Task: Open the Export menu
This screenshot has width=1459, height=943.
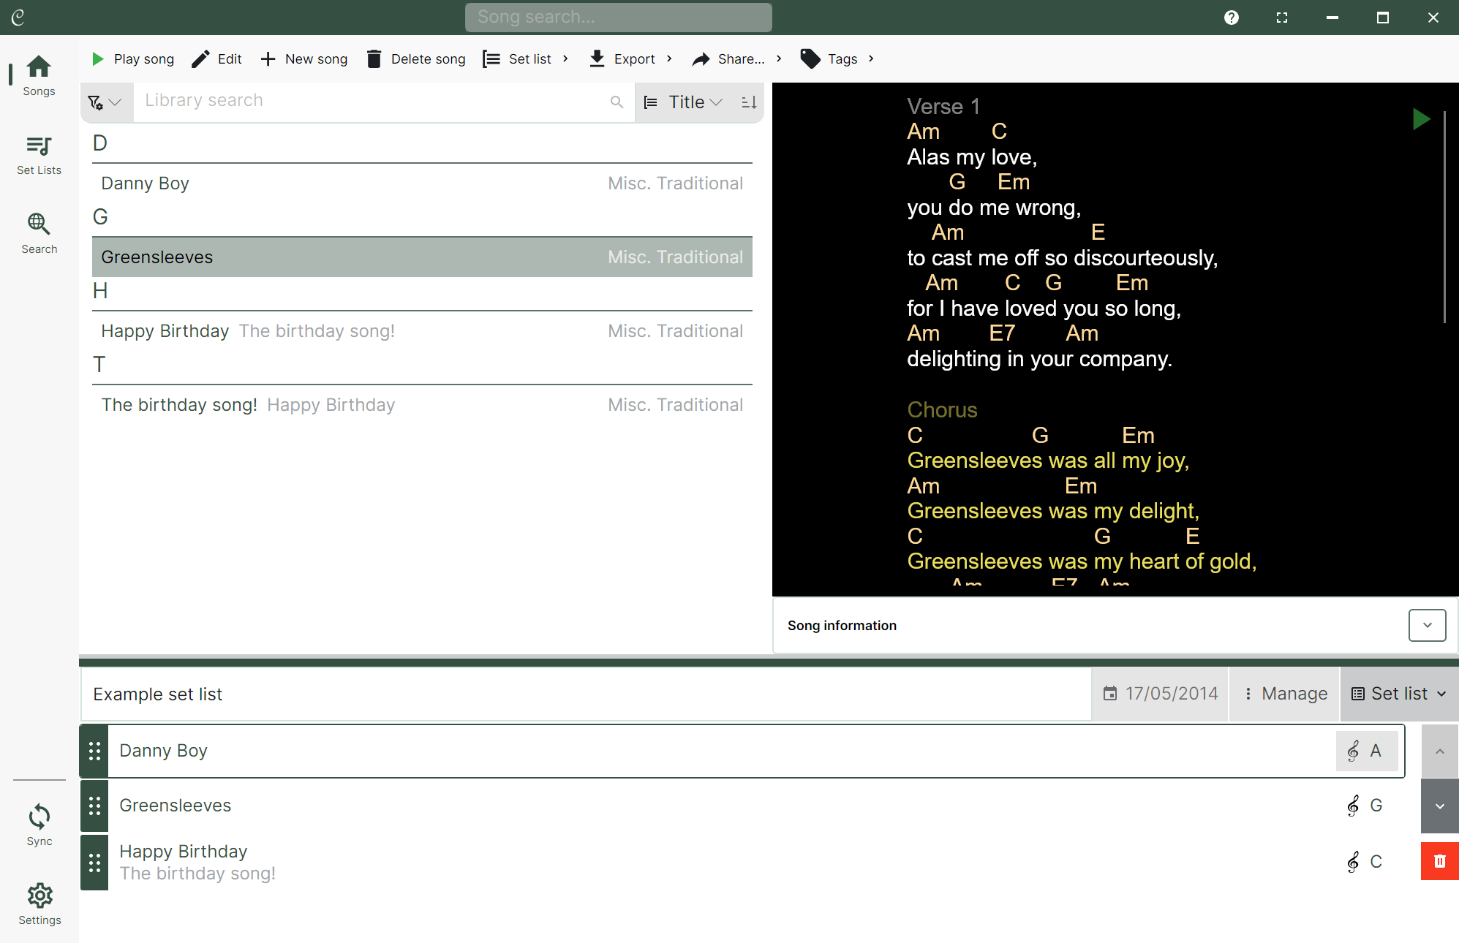Action: 631,59
